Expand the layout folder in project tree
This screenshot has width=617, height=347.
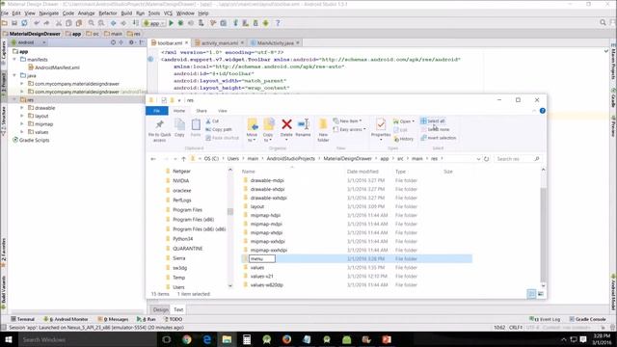click(x=22, y=116)
